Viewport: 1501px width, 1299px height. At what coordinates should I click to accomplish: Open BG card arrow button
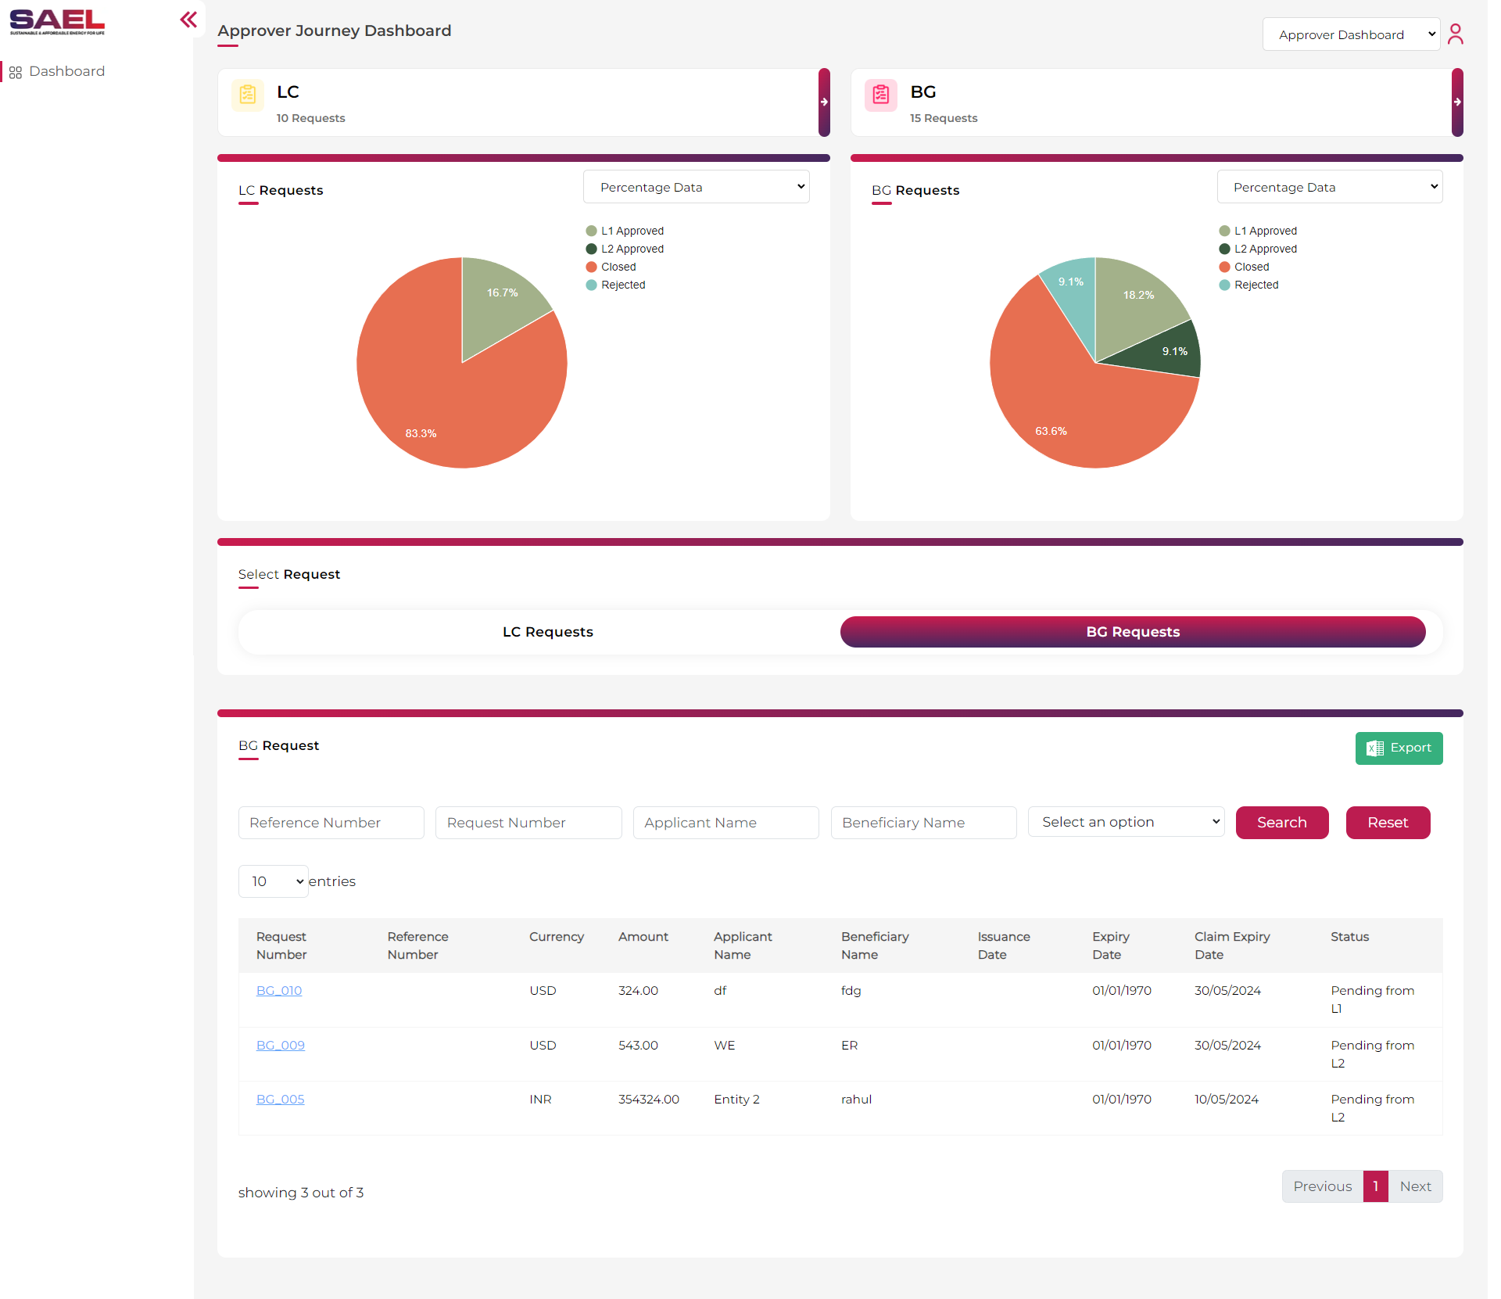1457,102
